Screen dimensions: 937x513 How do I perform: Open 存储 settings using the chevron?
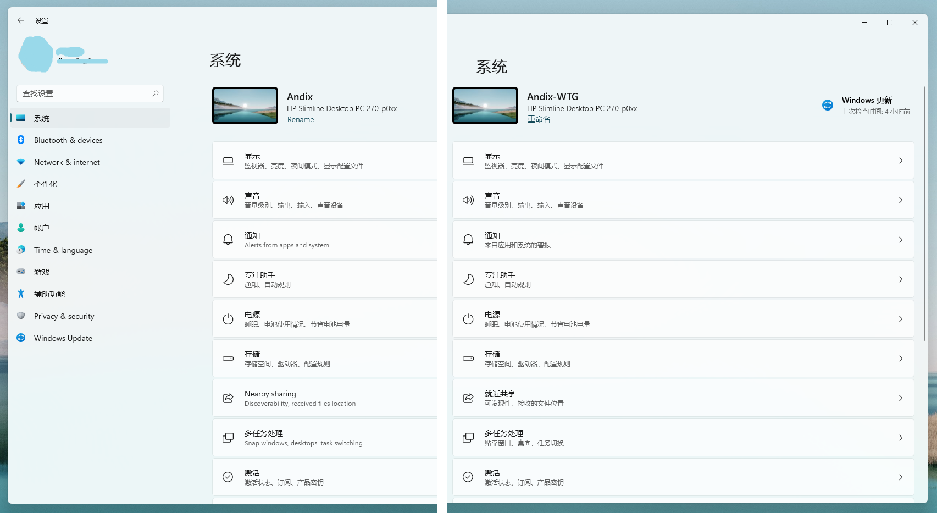click(x=900, y=358)
